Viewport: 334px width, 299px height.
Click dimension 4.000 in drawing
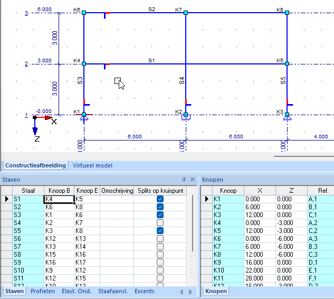[x=321, y=136]
